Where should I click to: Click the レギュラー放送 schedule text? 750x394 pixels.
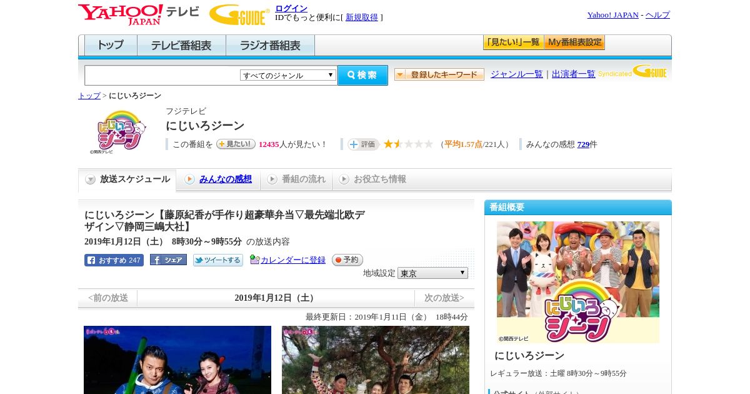pos(558,373)
